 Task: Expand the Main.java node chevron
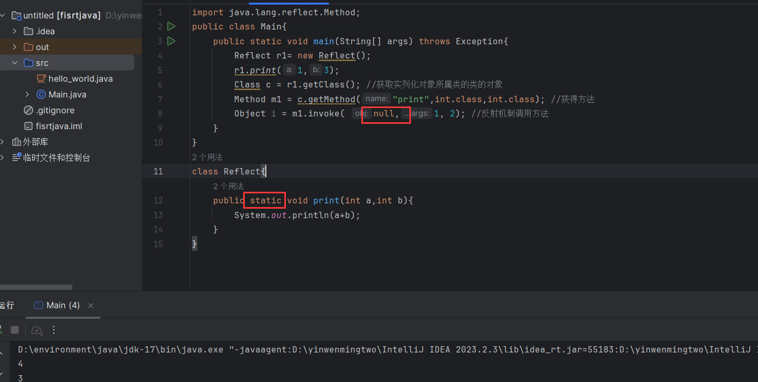pos(27,94)
